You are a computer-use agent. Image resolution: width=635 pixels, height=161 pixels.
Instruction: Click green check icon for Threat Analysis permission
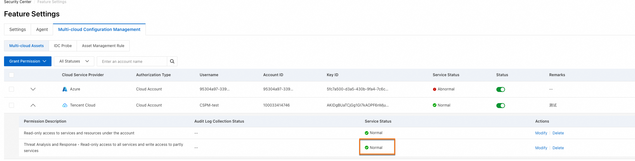point(367,148)
